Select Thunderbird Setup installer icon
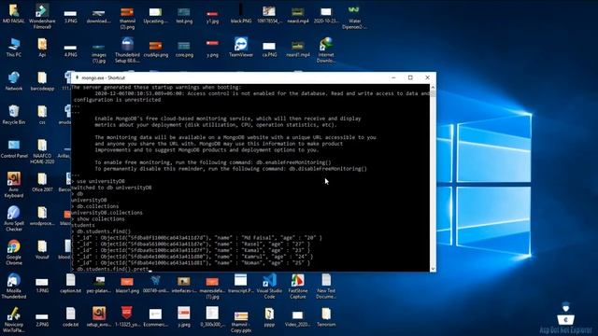This screenshot has width=598, height=336. (127, 49)
